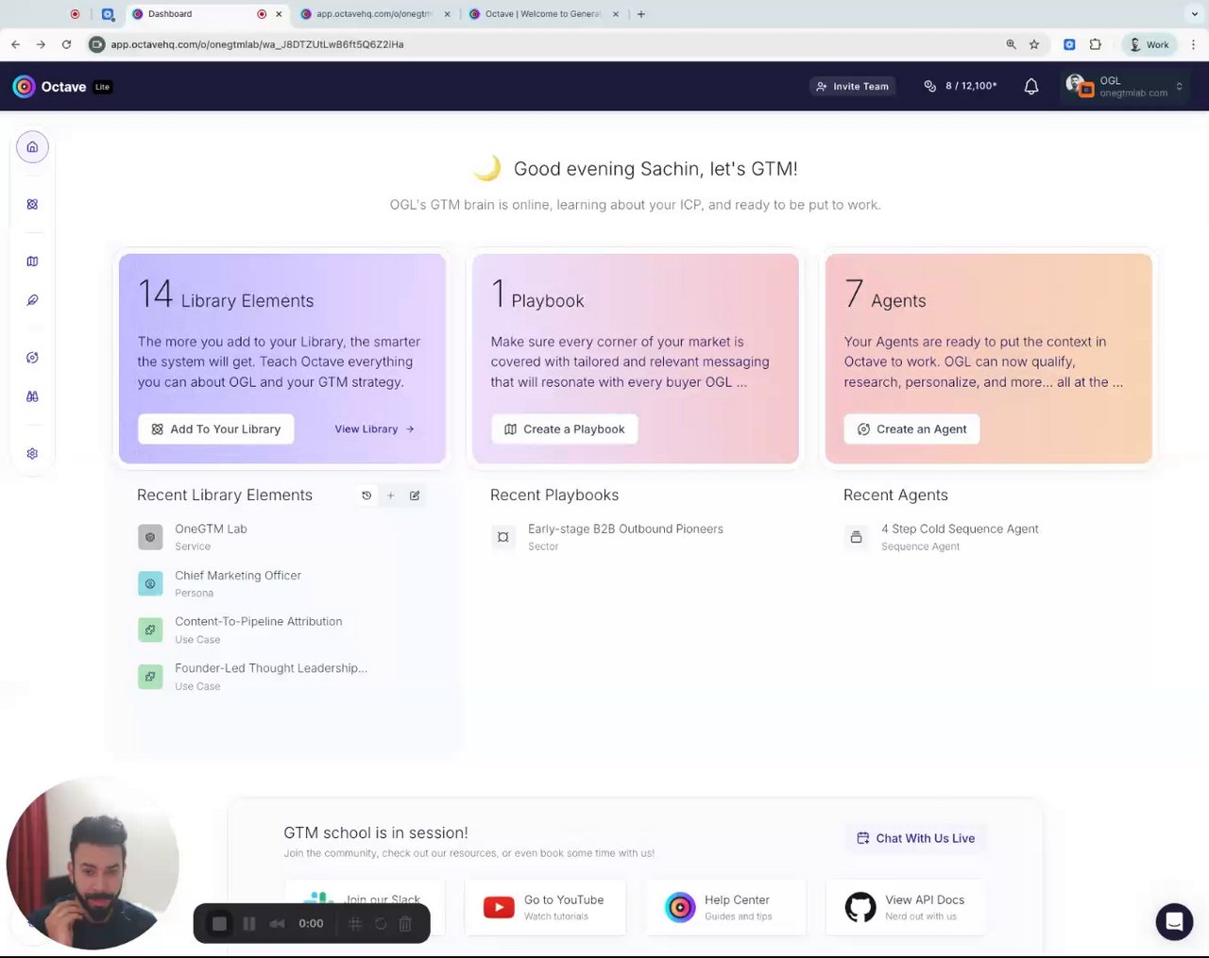
Task: Stop the screen recording
Action: [x=219, y=924]
